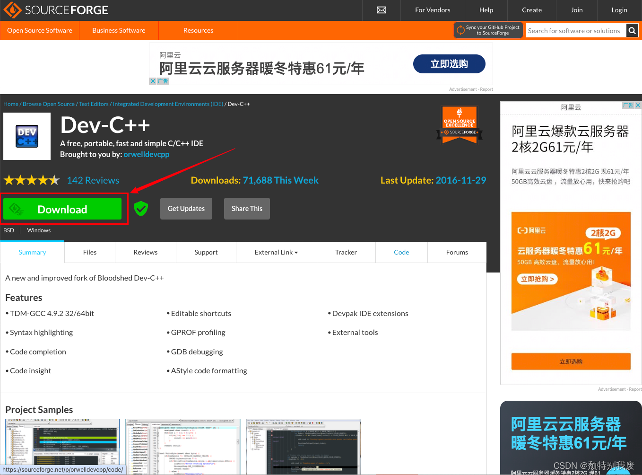Click the Dev-C++ project logo
Viewport: 642px width, 475px height.
tap(27, 136)
